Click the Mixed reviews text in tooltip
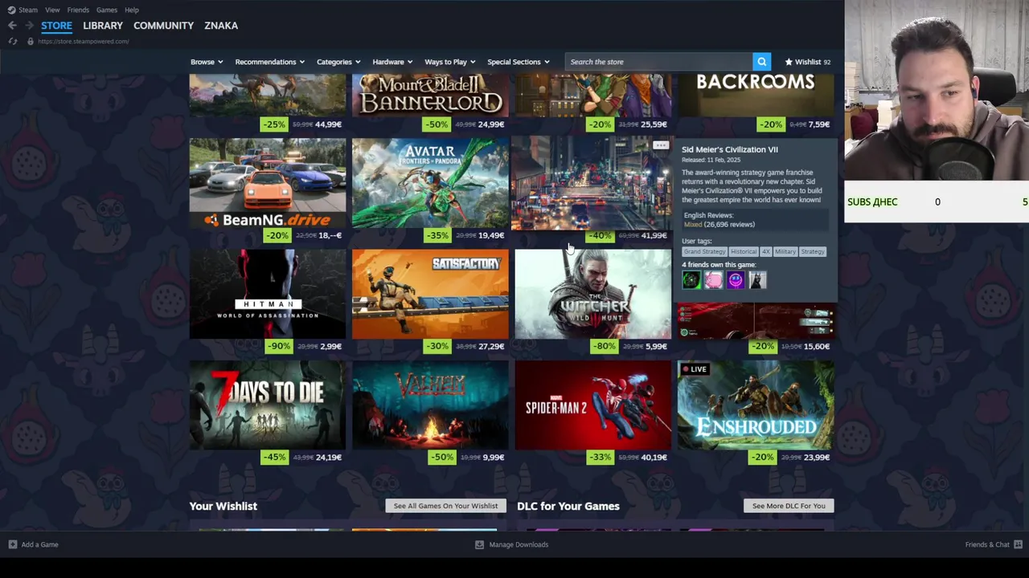This screenshot has height=578, width=1029. 693,225
